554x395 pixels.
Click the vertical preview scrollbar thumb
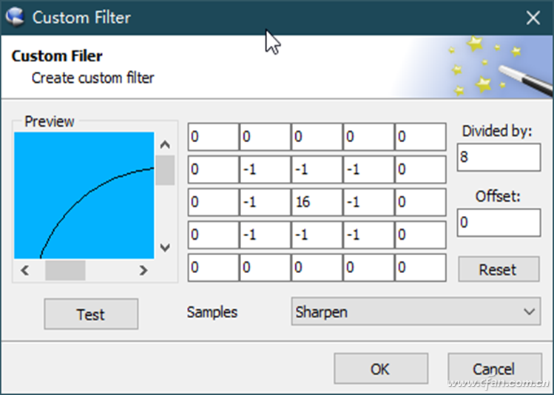pyautogui.click(x=165, y=170)
